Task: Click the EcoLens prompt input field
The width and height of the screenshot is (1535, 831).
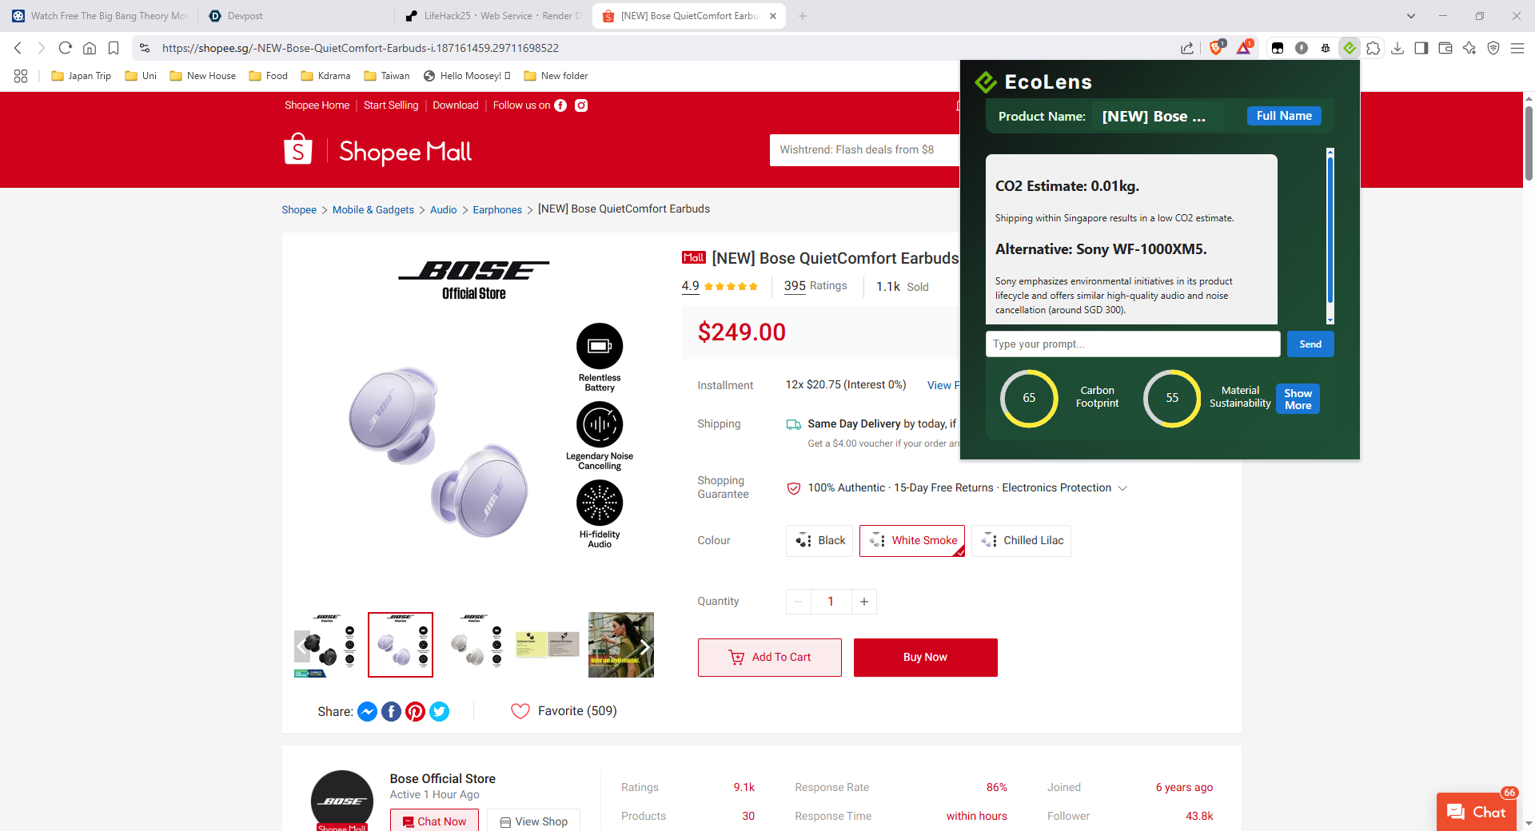Action: pyautogui.click(x=1133, y=344)
